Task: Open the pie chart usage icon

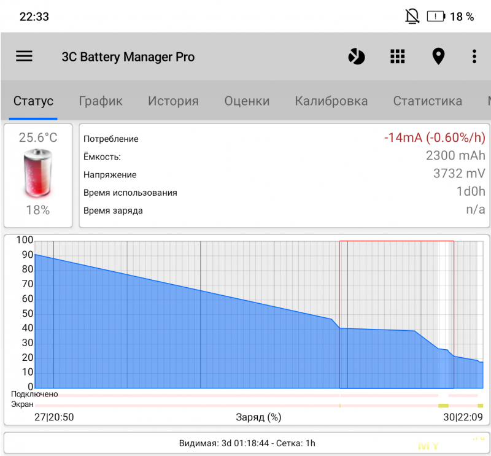Action: point(357,56)
